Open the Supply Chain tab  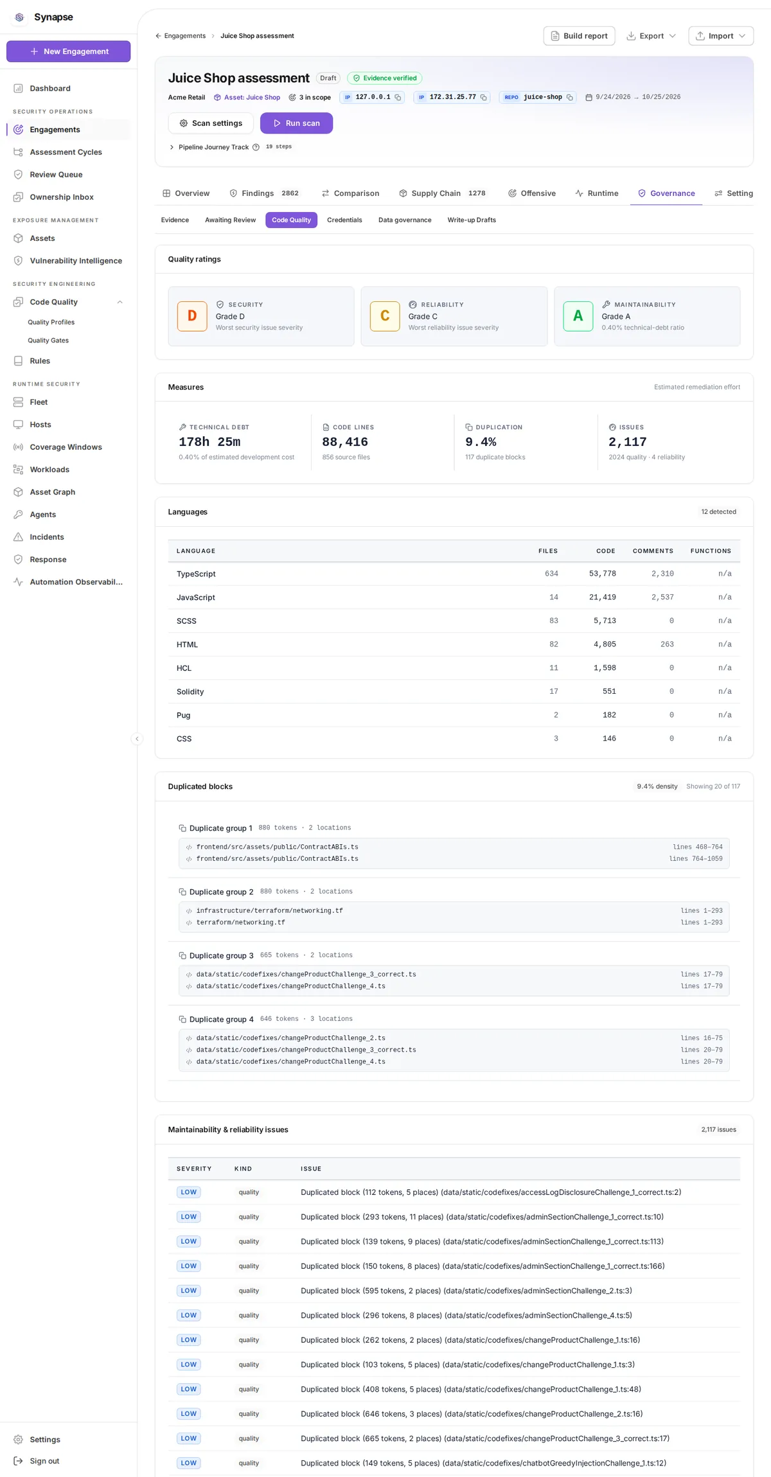pos(442,193)
